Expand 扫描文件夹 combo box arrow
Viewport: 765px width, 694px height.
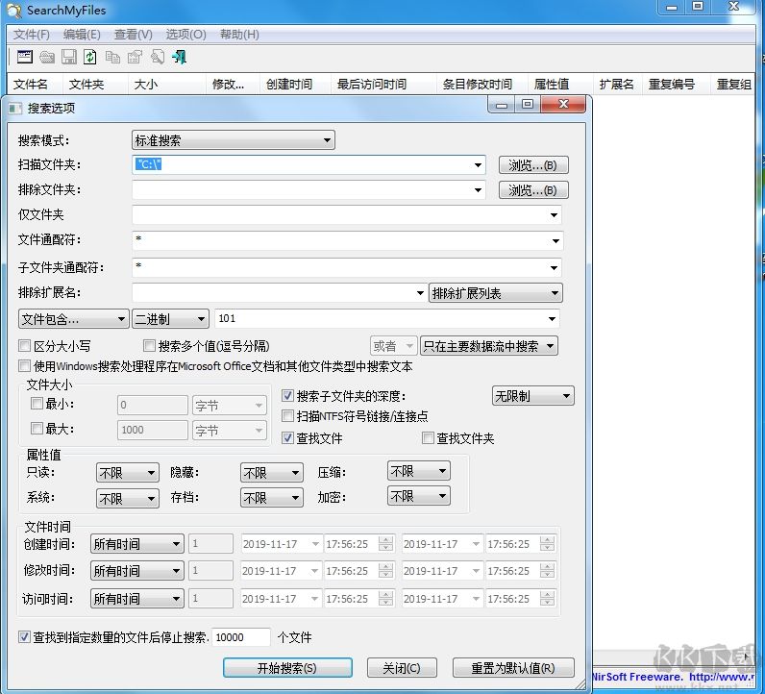point(479,165)
